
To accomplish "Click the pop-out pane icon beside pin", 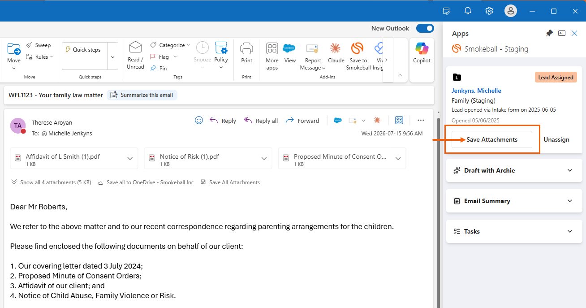I will (x=562, y=33).
